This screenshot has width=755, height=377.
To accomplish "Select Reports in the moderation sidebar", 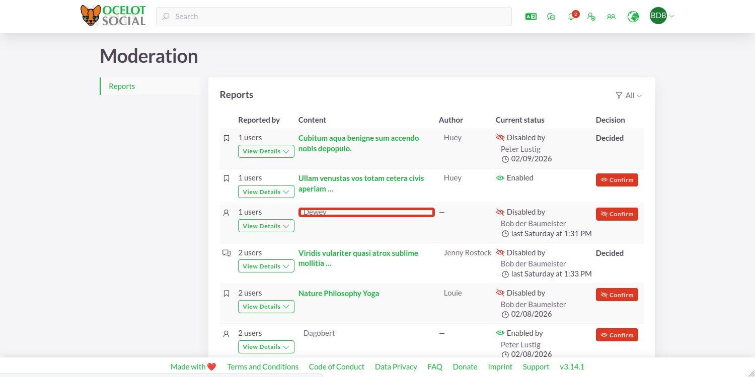I will [x=122, y=86].
